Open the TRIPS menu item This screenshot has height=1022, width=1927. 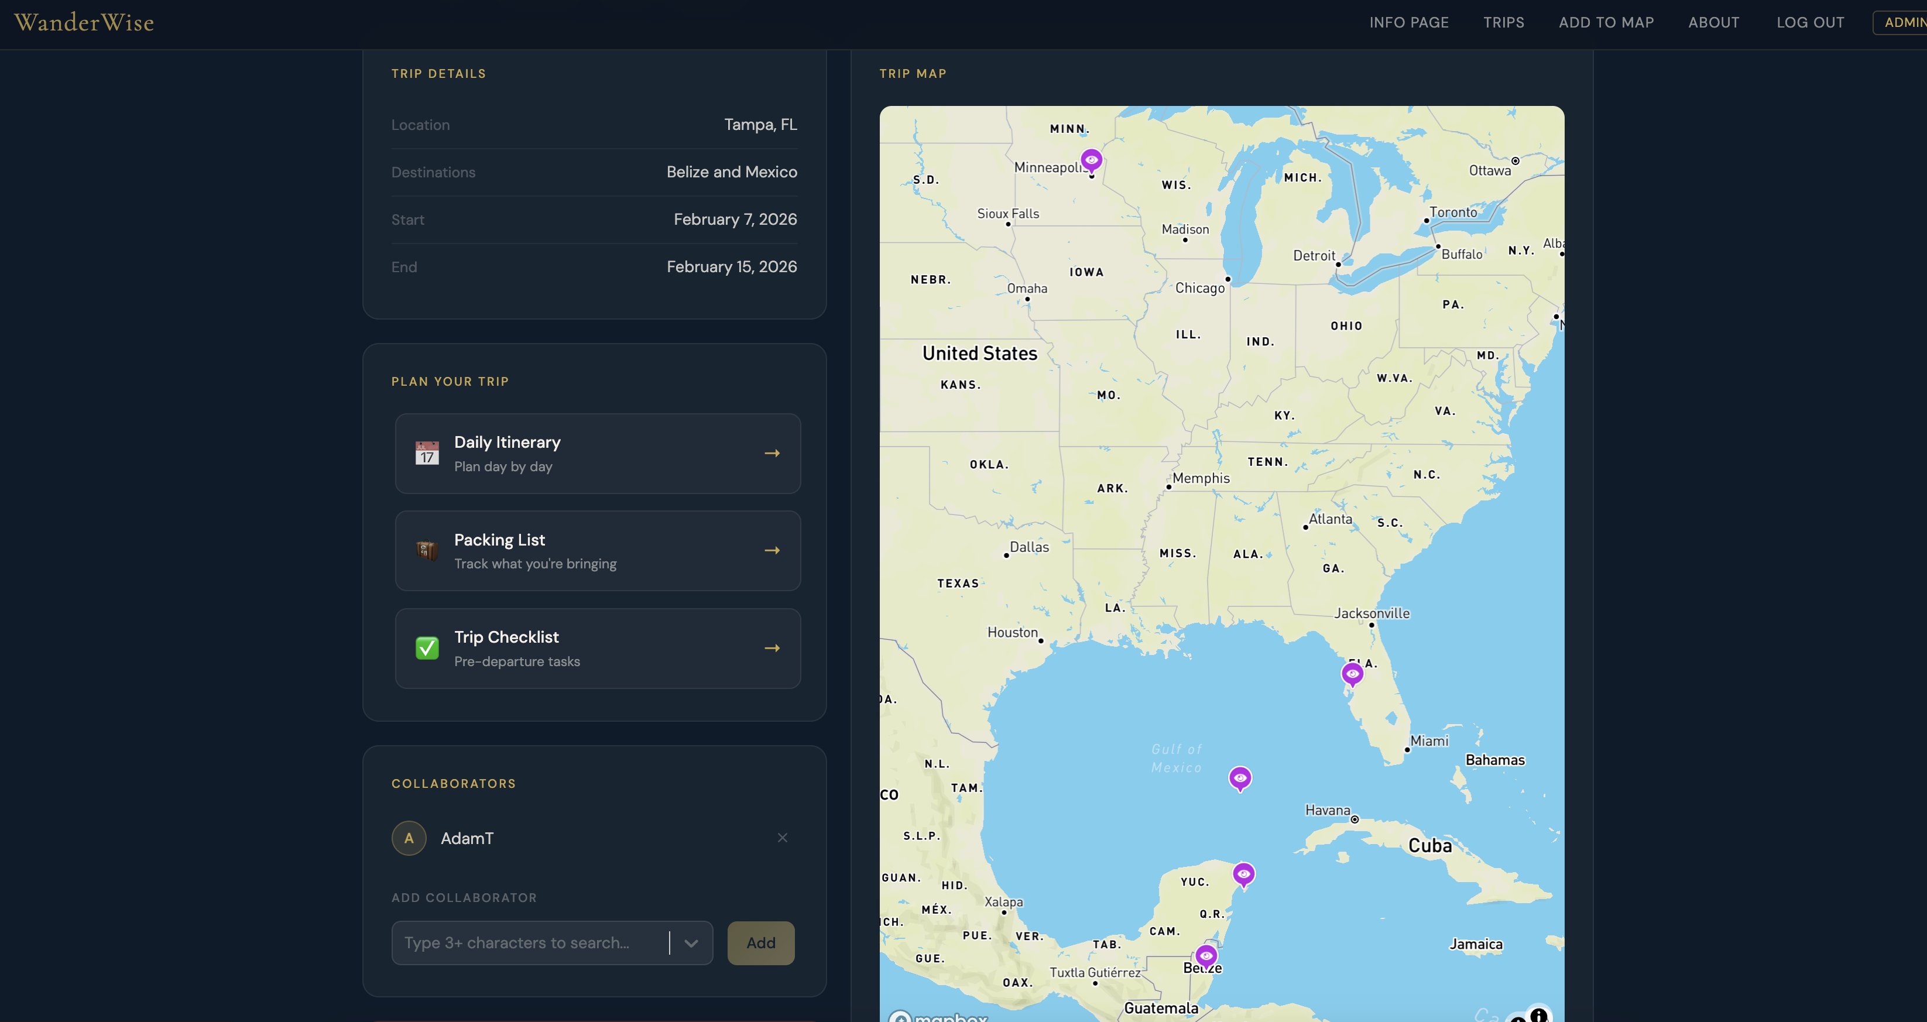click(1504, 22)
